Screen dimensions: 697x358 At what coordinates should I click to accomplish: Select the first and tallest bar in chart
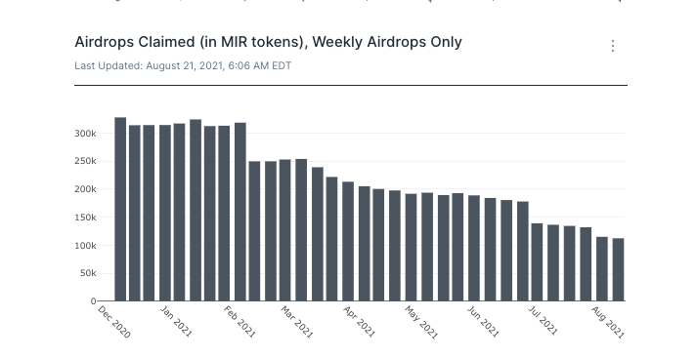coord(120,209)
